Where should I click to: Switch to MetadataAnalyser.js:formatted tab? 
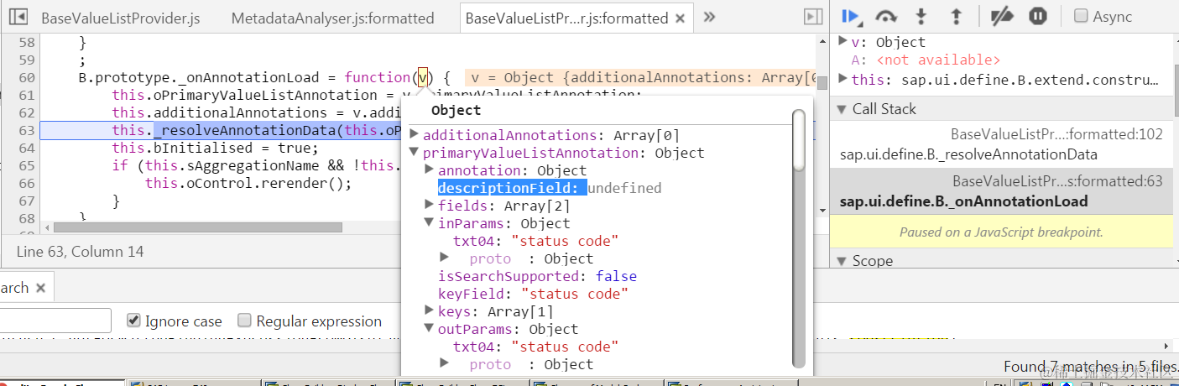[x=332, y=18]
